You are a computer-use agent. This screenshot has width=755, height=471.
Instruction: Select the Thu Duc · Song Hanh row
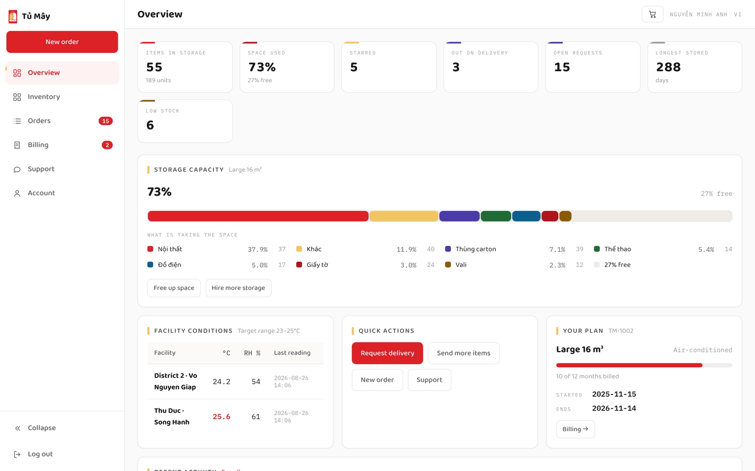pyautogui.click(x=235, y=417)
